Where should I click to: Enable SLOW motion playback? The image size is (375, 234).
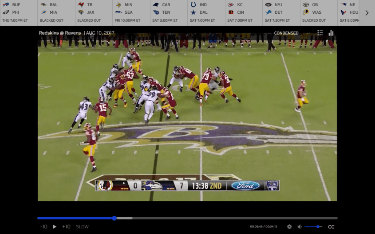82,226
